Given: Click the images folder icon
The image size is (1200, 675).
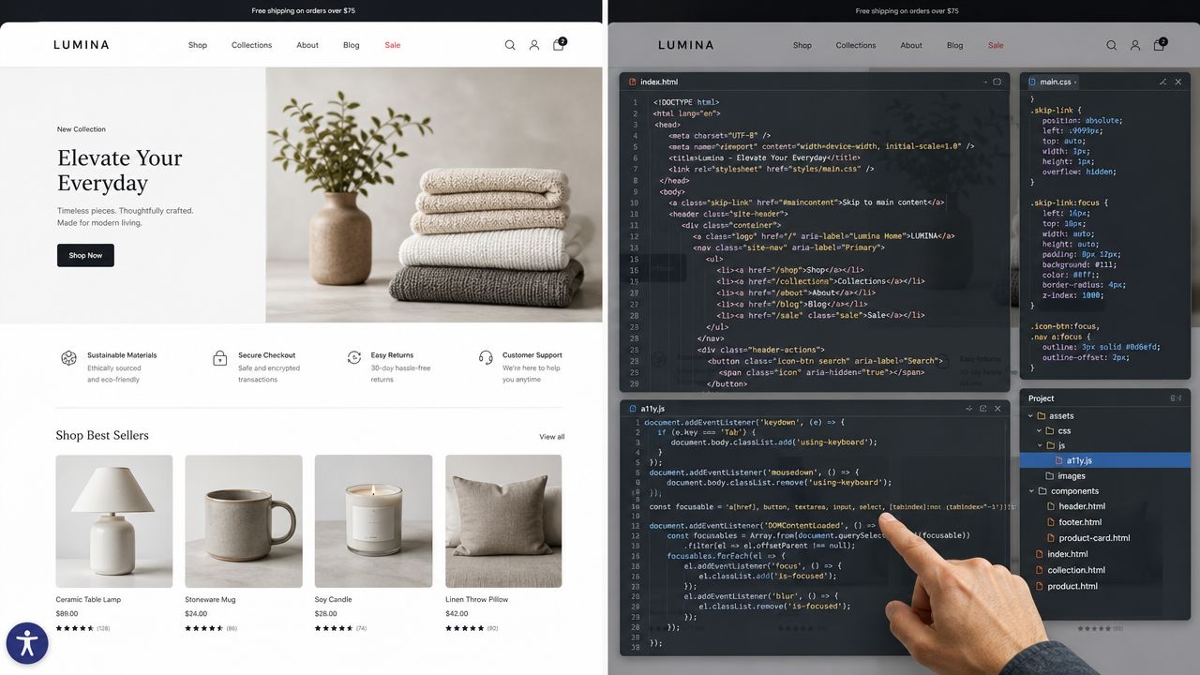Looking at the screenshot, I should (1050, 476).
